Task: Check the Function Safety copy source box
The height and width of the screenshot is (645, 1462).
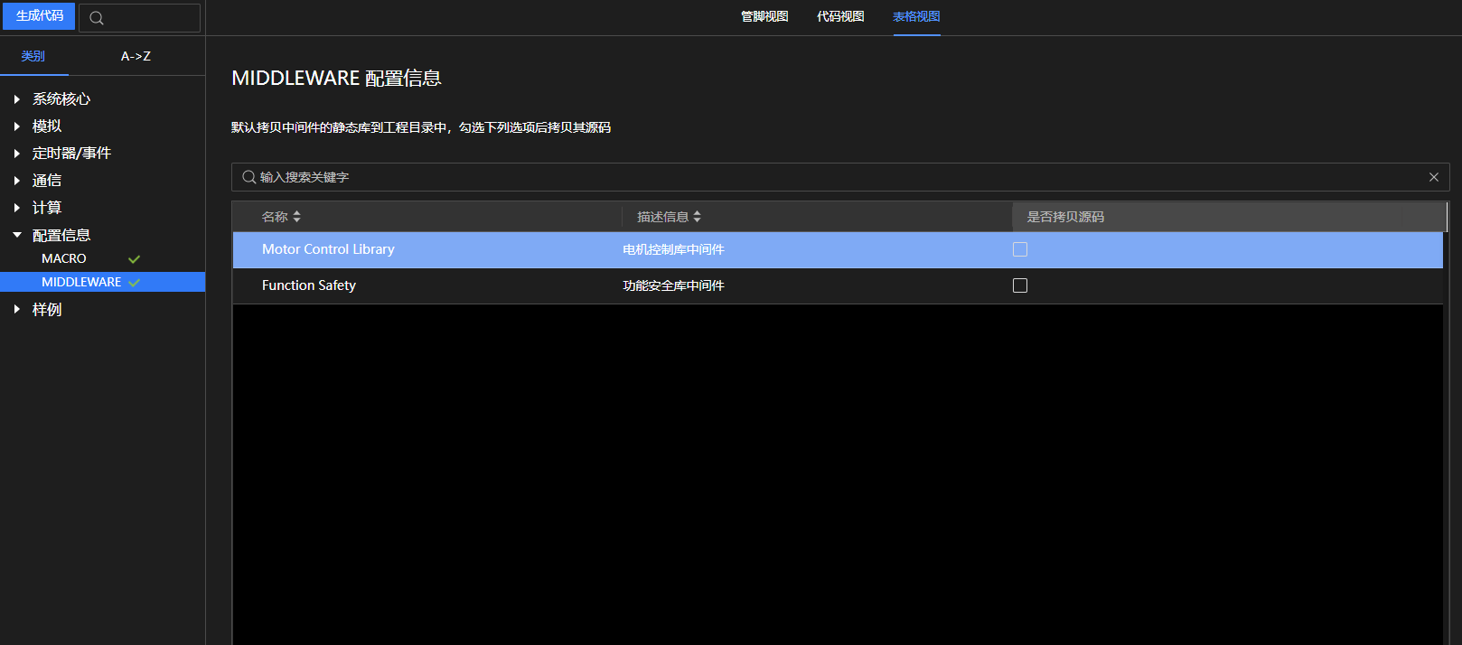Action: coord(1020,285)
